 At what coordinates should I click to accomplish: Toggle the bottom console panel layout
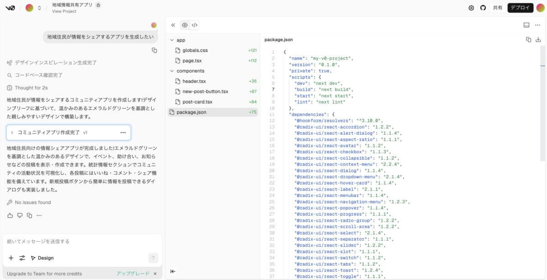[x=526, y=25]
